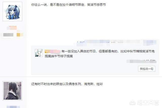Click the blurred post info bar above reply box
The height and width of the screenshot is (108, 162).
109,43
